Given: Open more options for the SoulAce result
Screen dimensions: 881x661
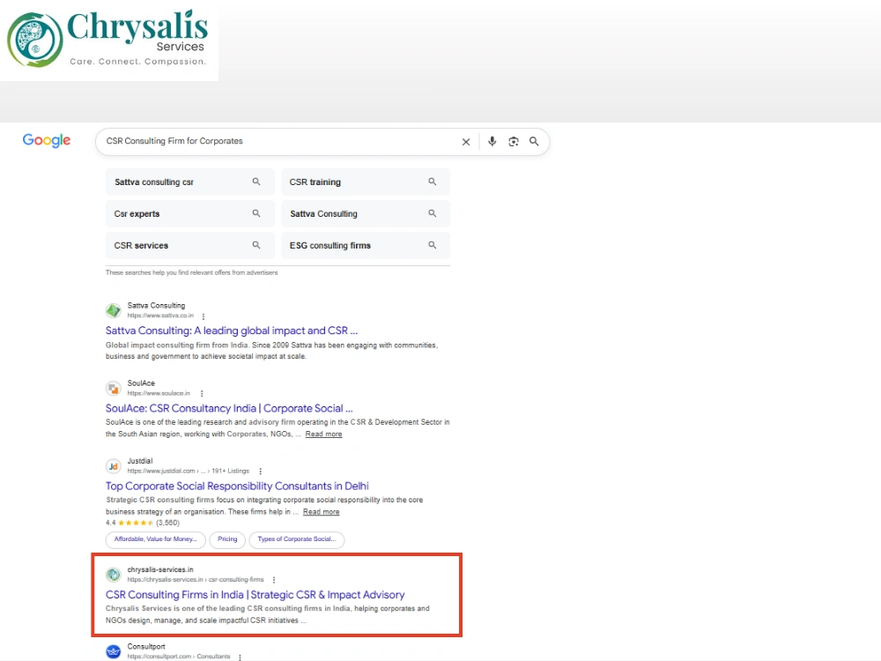Looking at the screenshot, I should 202,393.
